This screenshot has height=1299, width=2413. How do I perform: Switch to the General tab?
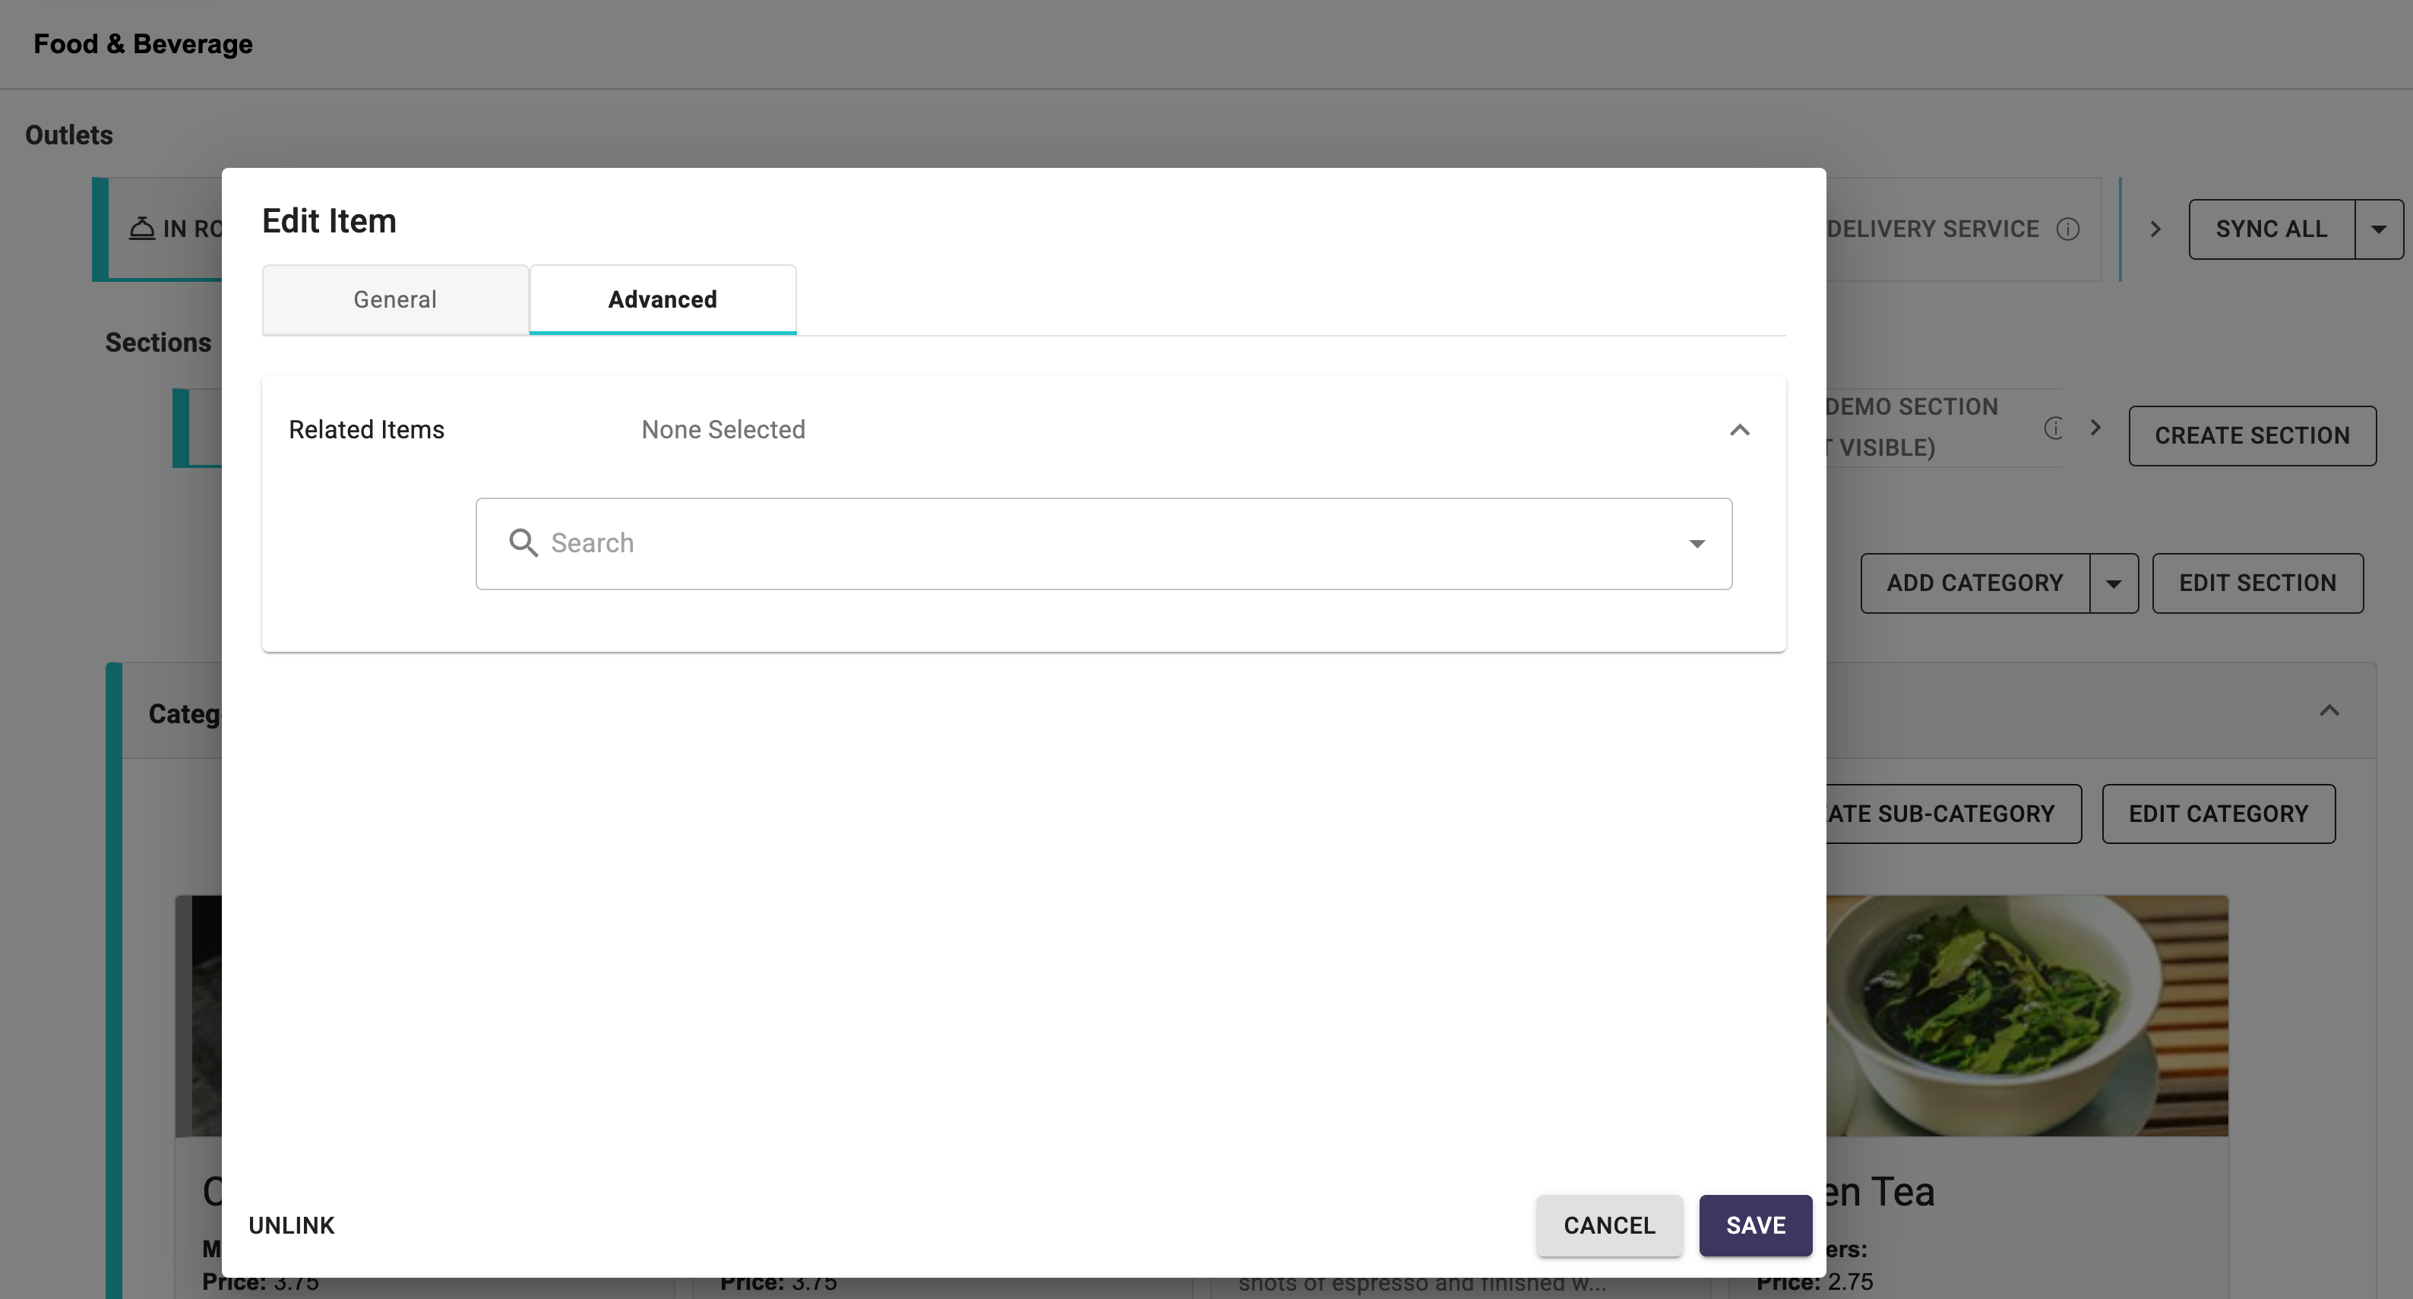click(394, 300)
